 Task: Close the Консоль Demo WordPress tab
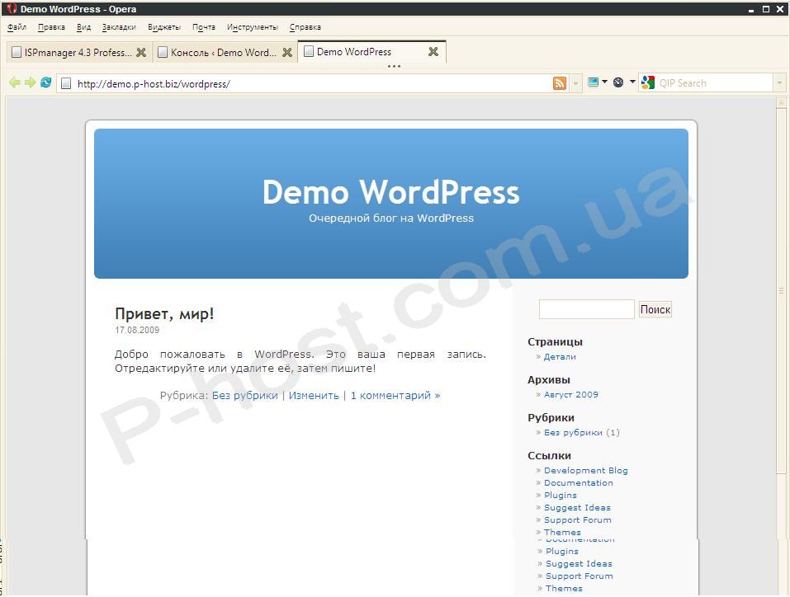pos(287,52)
